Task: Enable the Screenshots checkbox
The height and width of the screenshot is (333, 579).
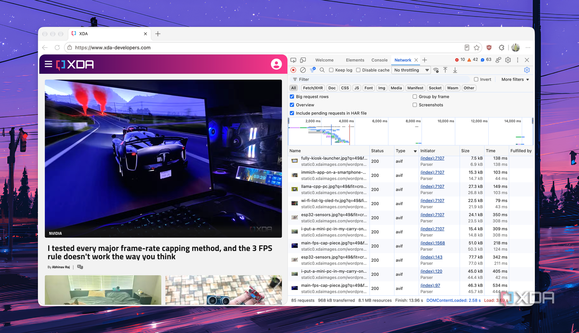Action: click(415, 105)
